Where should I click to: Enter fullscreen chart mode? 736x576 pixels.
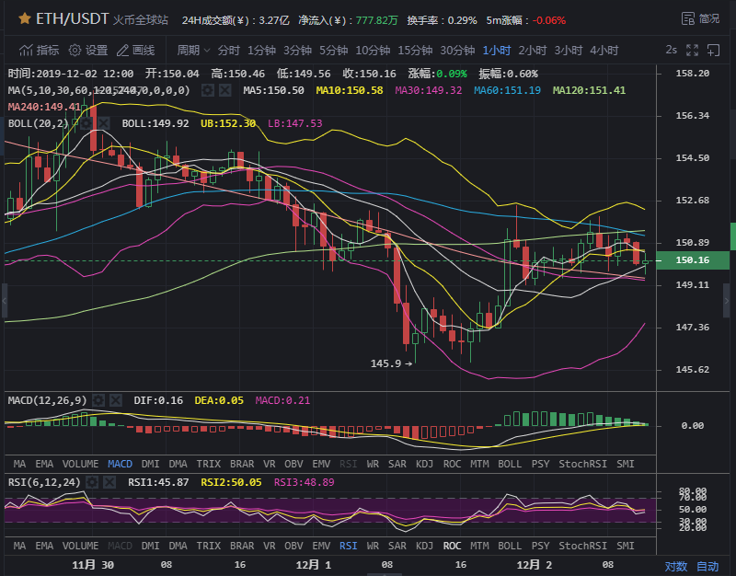coord(692,51)
